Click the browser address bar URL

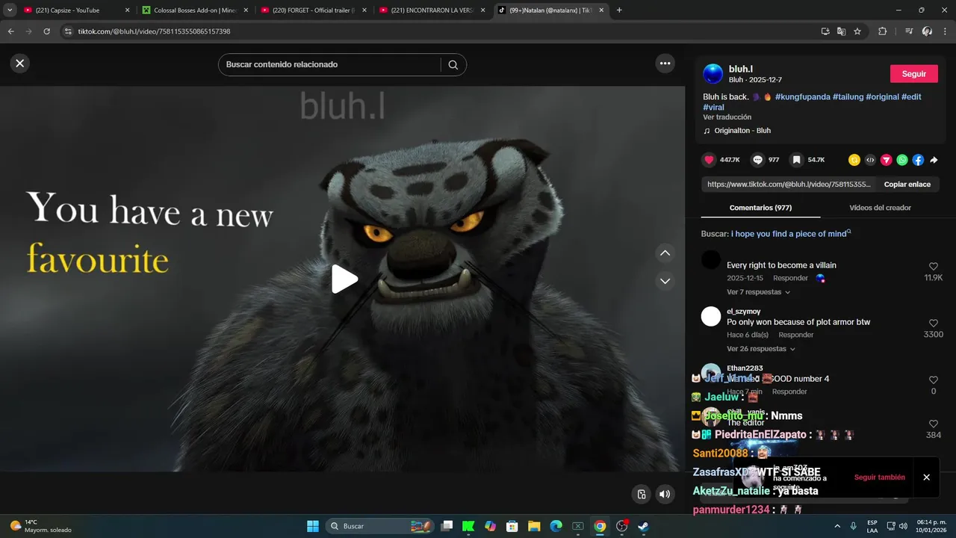point(154,31)
